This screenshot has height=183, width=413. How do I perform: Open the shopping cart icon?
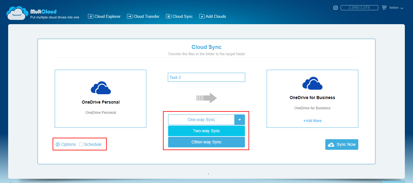(x=384, y=8)
